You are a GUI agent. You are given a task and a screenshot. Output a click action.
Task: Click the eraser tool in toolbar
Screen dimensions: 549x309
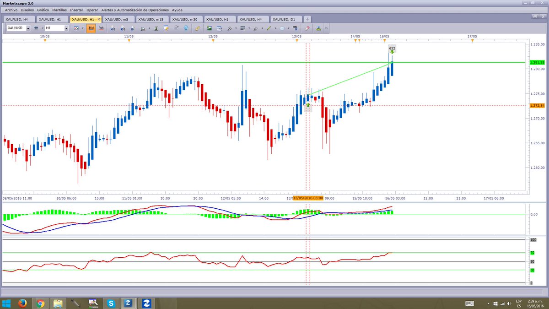pyautogui.click(x=307, y=28)
